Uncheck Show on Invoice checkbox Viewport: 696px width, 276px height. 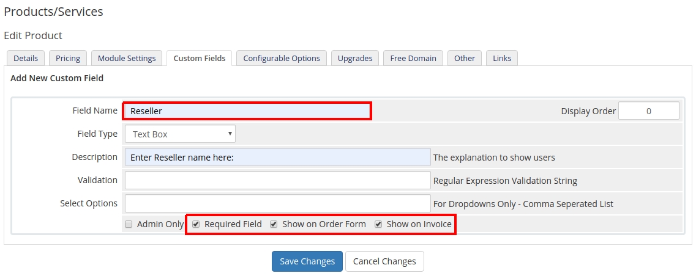[x=378, y=224]
